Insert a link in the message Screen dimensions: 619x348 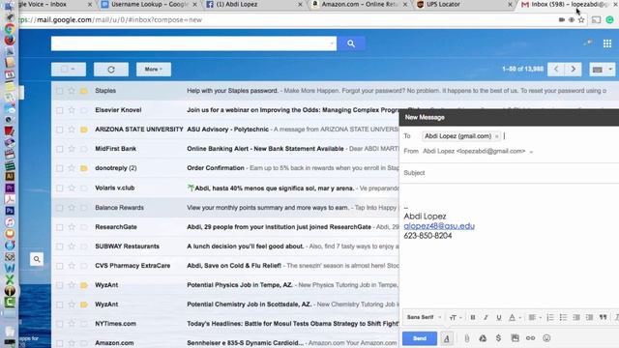(x=531, y=338)
